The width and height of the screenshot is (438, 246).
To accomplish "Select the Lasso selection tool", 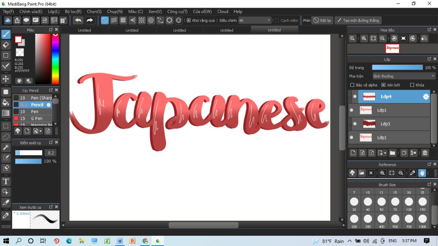I will click(6, 137).
